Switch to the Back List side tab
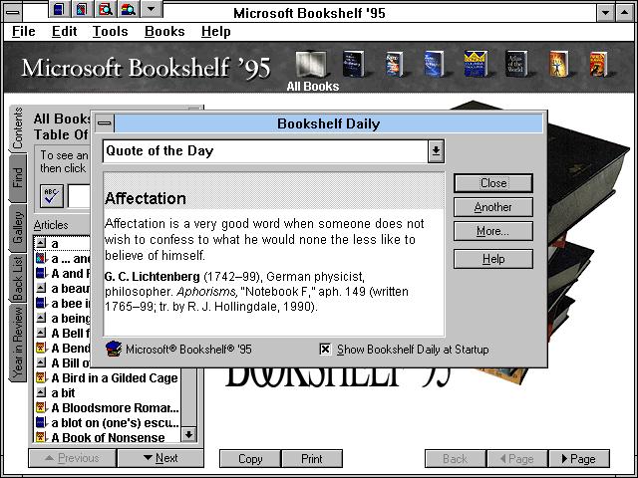The width and height of the screenshot is (638, 478). (18, 279)
